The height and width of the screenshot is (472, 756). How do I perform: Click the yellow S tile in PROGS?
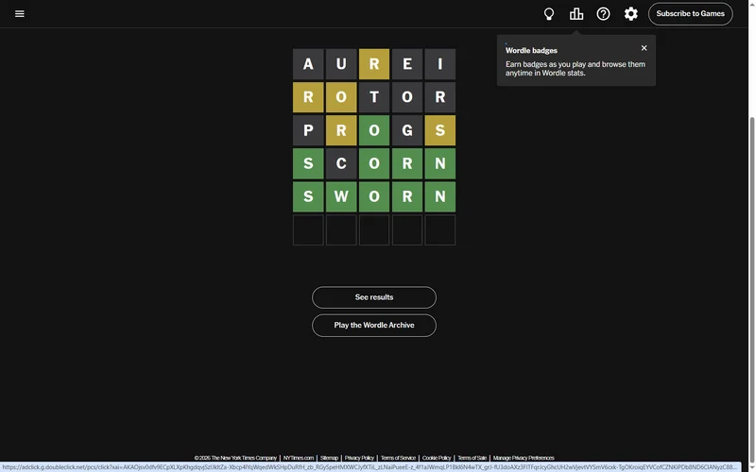[x=440, y=131]
